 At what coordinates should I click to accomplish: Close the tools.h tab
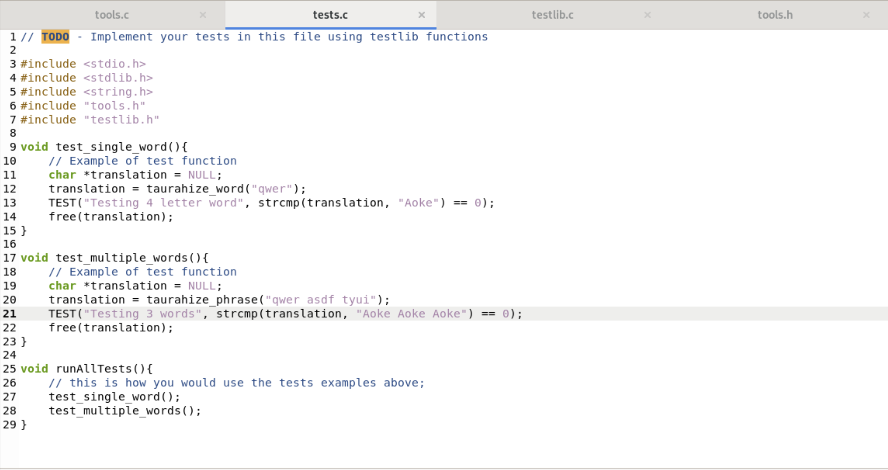(x=866, y=15)
